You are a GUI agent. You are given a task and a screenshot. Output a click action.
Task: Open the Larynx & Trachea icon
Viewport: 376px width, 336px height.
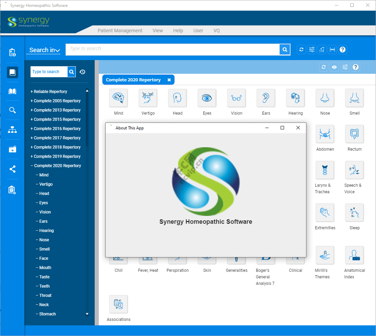click(x=325, y=170)
